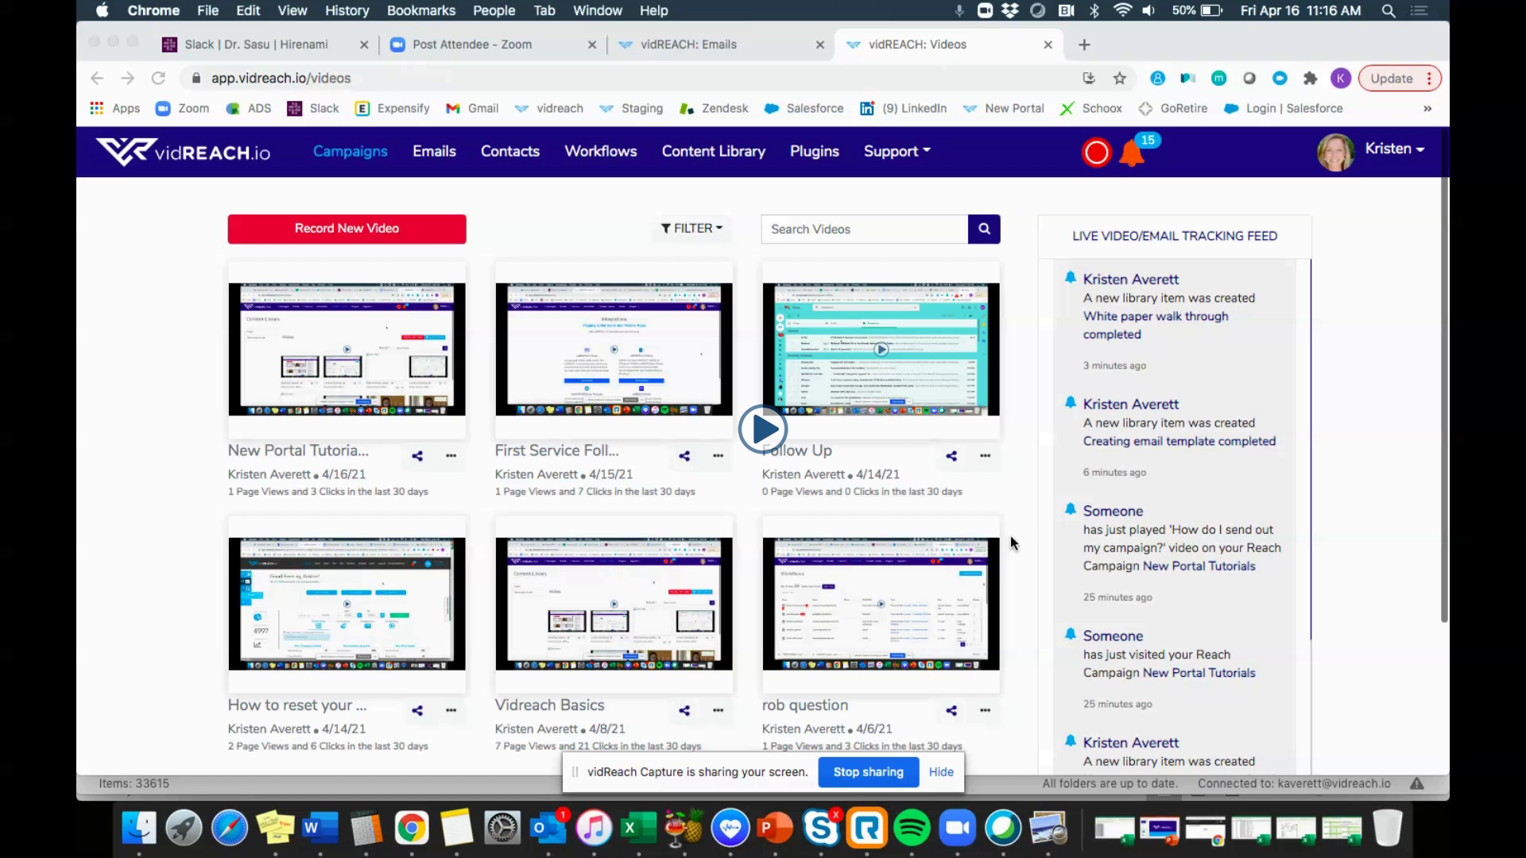This screenshot has height=858, width=1526.
Task: Click the vidREACH.io logo
Action: 183,151
